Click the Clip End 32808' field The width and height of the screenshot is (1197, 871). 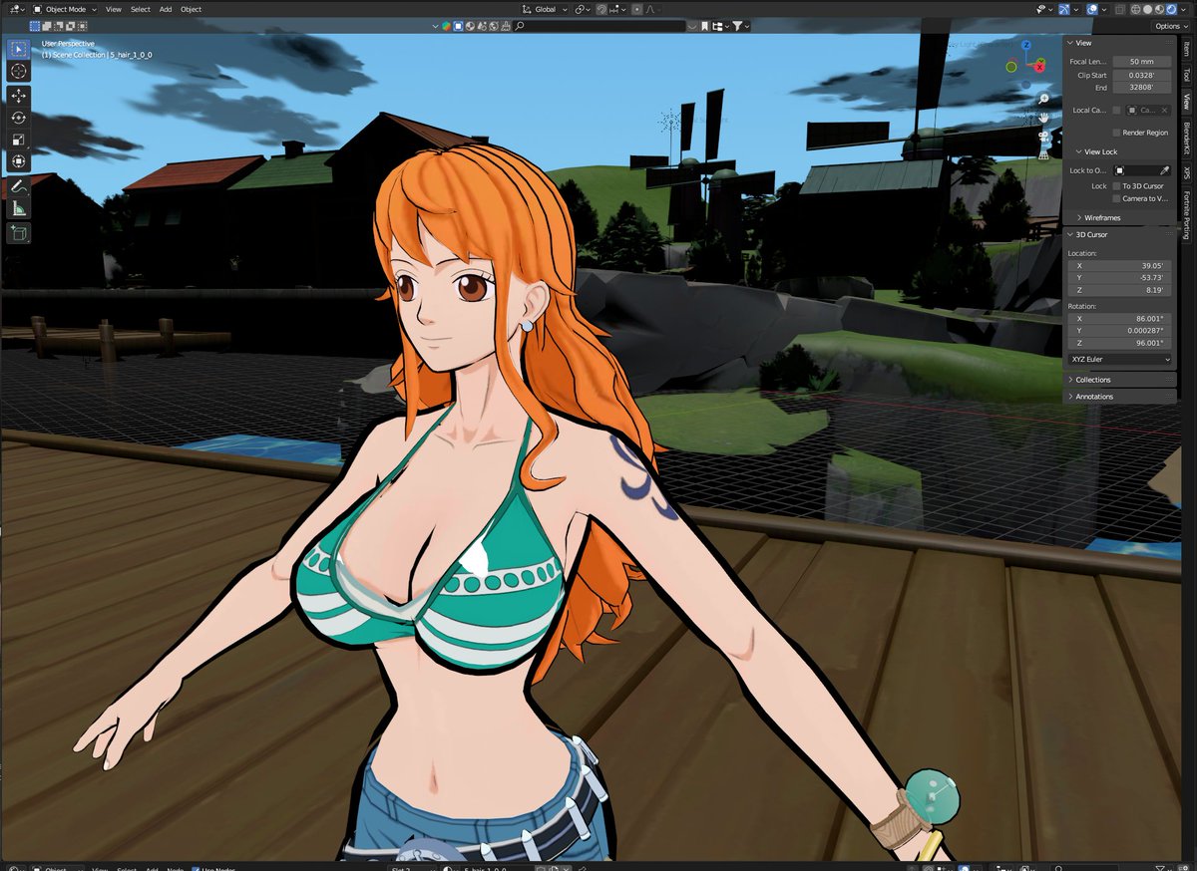point(1142,88)
